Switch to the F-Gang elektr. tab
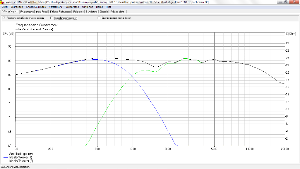The height and width of the screenshot is (169, 300). click(118, 12)
